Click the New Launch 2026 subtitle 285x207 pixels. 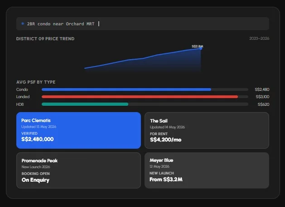36,167
